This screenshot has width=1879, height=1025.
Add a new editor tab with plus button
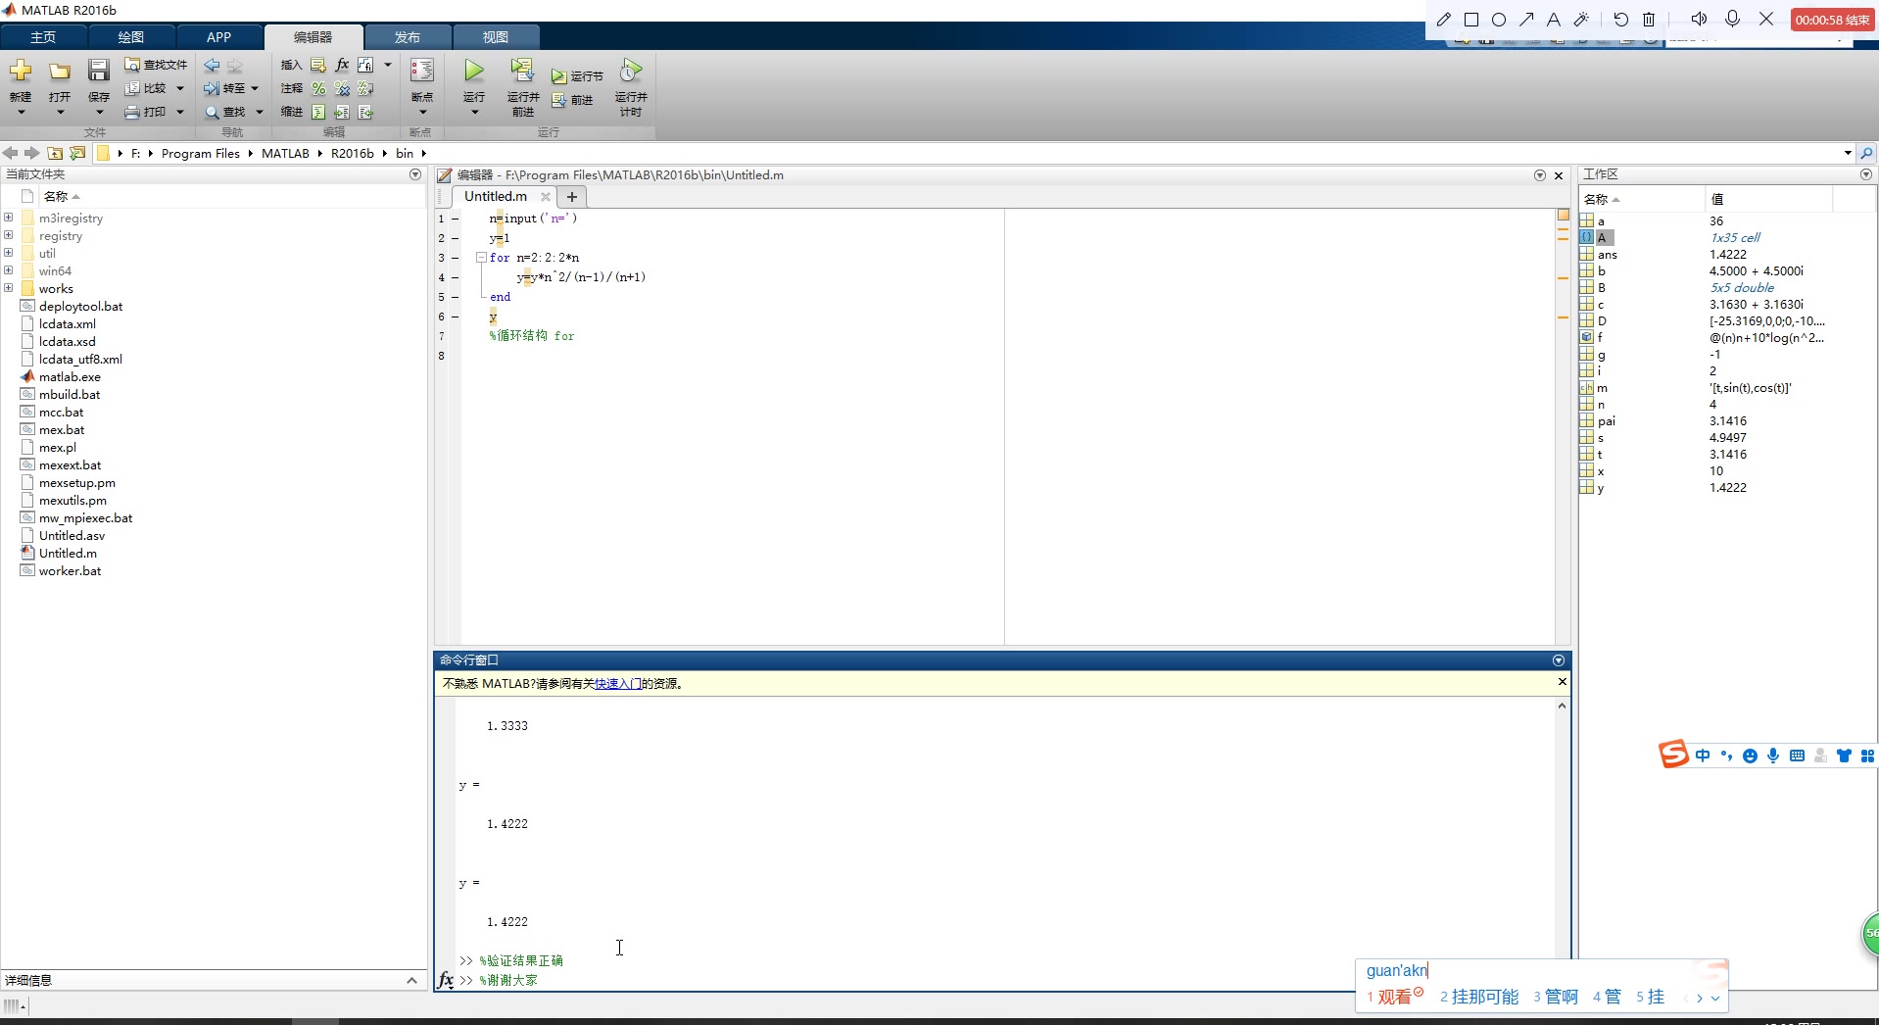click(572, 197)
